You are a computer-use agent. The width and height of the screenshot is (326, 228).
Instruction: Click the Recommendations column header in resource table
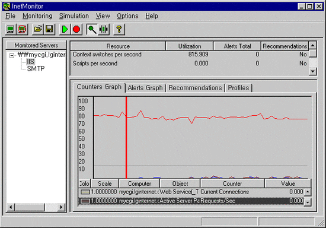285,46
